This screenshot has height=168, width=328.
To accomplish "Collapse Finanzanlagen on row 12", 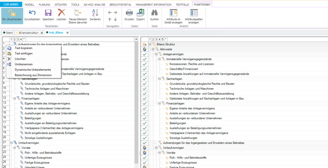I will click(x=15, y=99).
